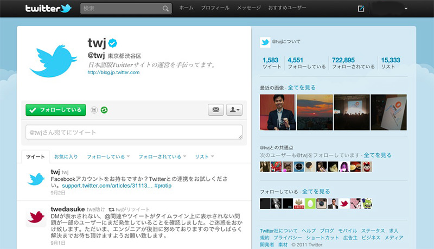Click the red bird avatar in following list
Viewport: 434px width, 249px height.
point(344,204)
